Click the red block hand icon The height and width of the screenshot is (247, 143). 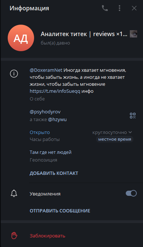[x=14, y=236]
